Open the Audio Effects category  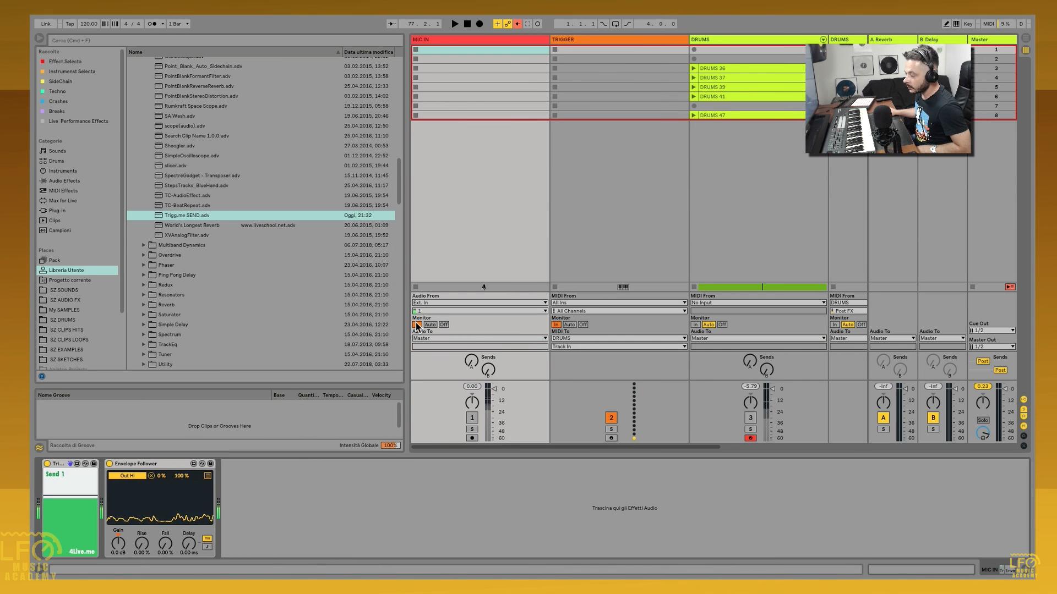tap(64, 181)
